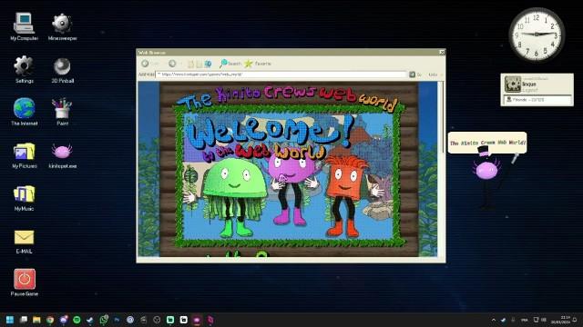Close the Web Browser window

[442, 53]
